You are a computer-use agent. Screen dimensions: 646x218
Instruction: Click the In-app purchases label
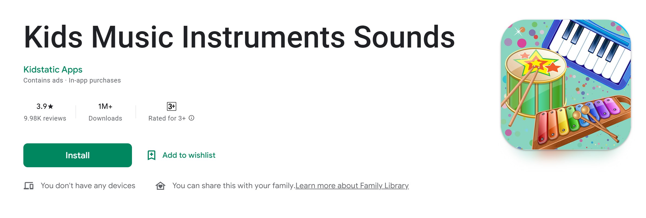coord(95,80)
